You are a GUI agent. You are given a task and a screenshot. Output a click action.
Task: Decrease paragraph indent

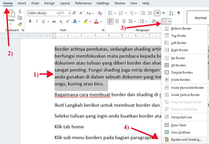[143, 13]
